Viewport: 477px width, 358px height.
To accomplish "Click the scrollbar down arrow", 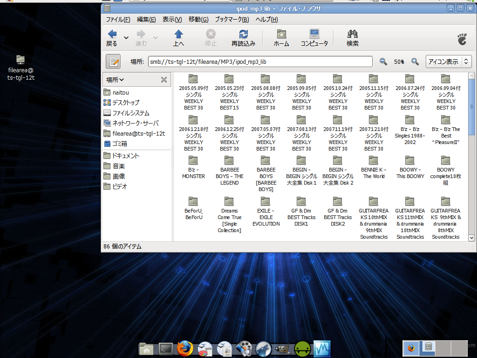I will click(471, 238).
